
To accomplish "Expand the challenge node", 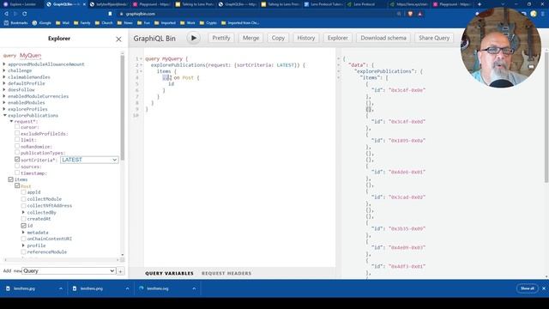I will [x=4, y=70].
